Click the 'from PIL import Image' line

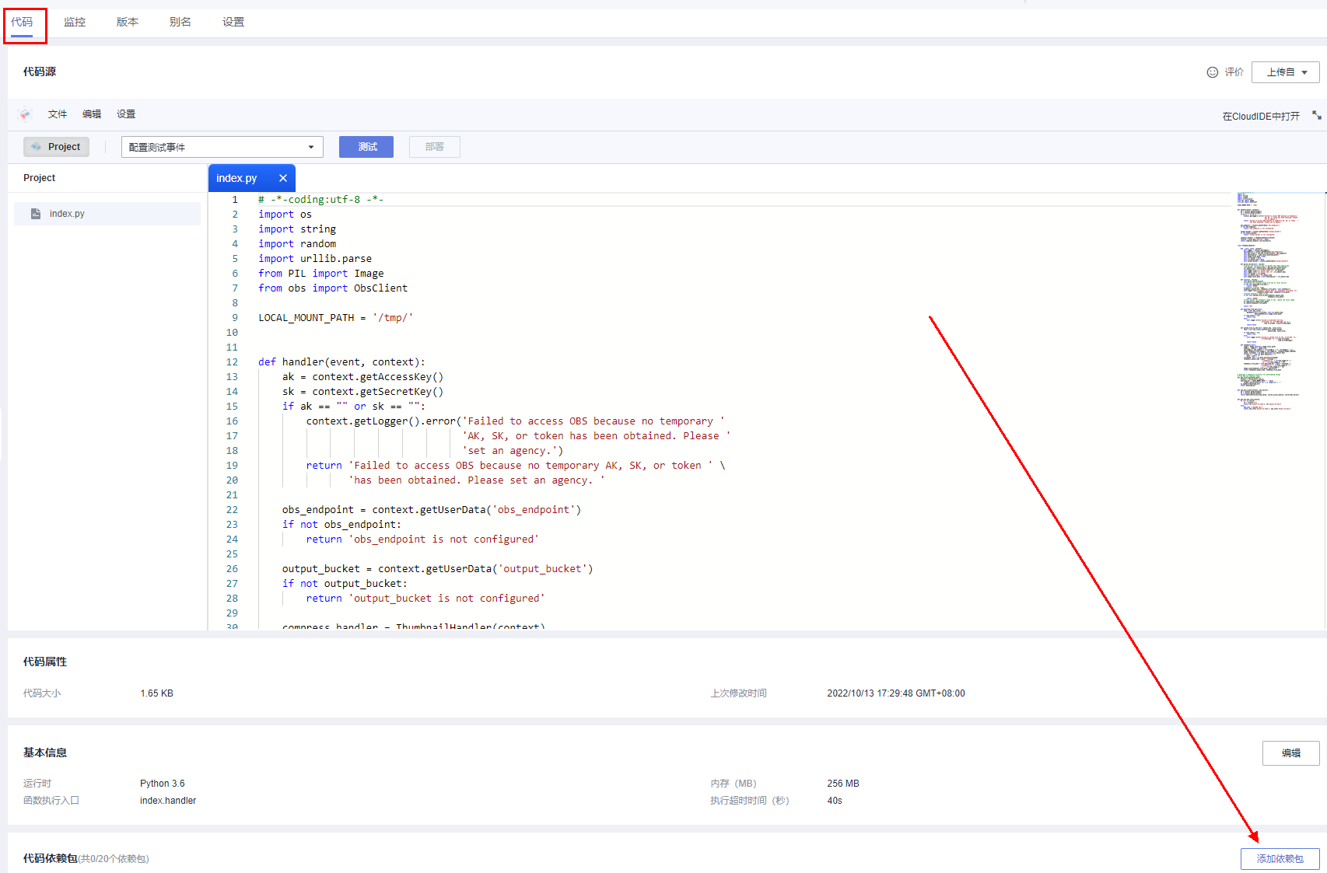pos(321,274)
